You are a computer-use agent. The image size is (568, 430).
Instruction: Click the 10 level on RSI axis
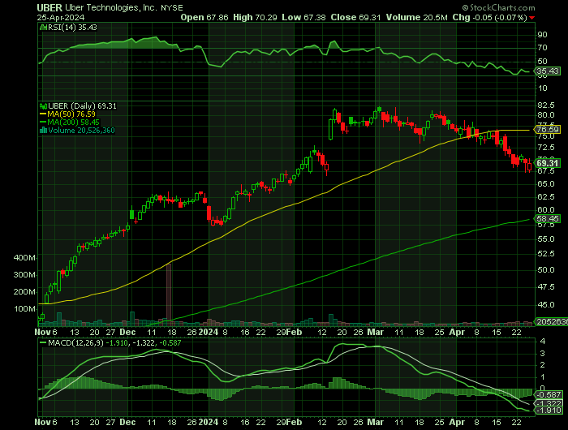coord(543,88)
